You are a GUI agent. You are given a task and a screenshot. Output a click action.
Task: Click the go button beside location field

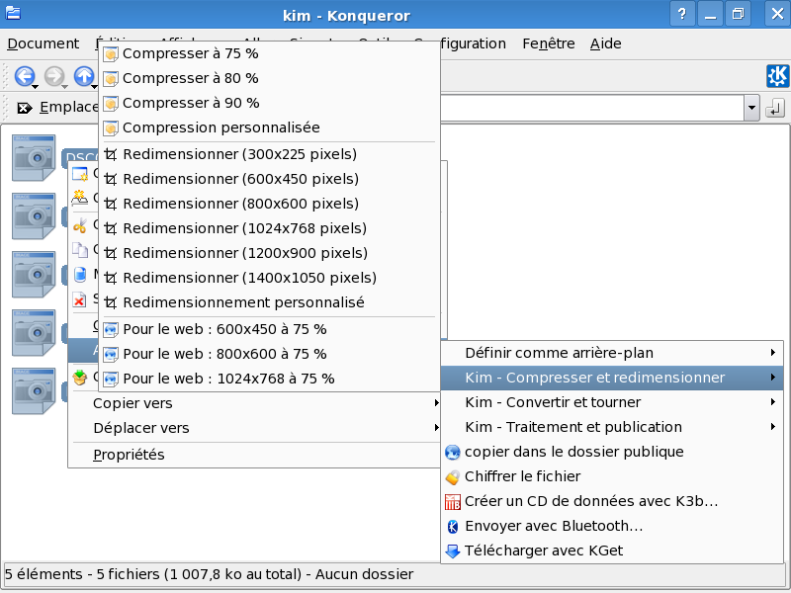(x=775, y=108)
